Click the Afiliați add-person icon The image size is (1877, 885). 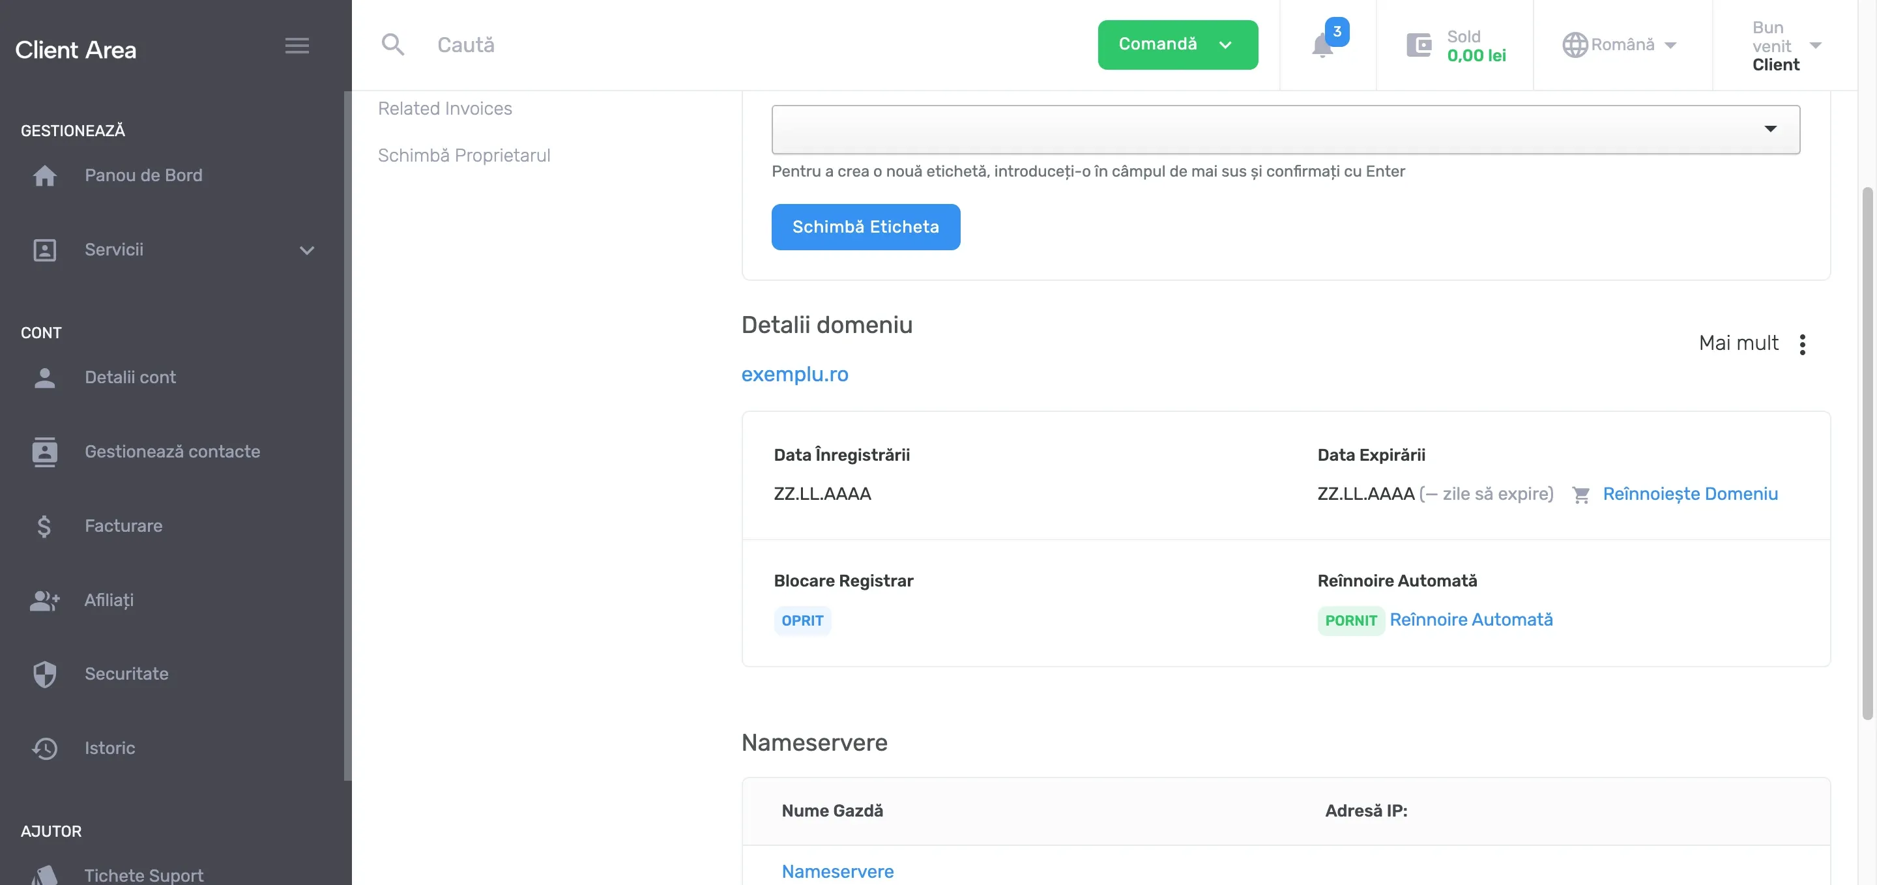(x=44, y=600)
